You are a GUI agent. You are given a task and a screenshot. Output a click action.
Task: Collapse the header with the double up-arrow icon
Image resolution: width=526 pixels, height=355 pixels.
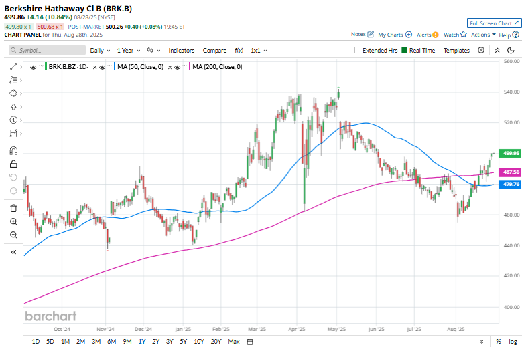coord(497,50)
